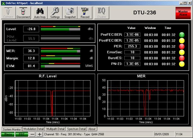Click the green PreFEC BER status light
The image size is (193, 138).
[182, 34]
